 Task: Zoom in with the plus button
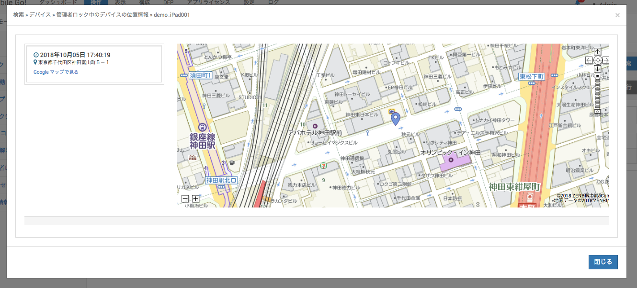[x=195, y=199]
